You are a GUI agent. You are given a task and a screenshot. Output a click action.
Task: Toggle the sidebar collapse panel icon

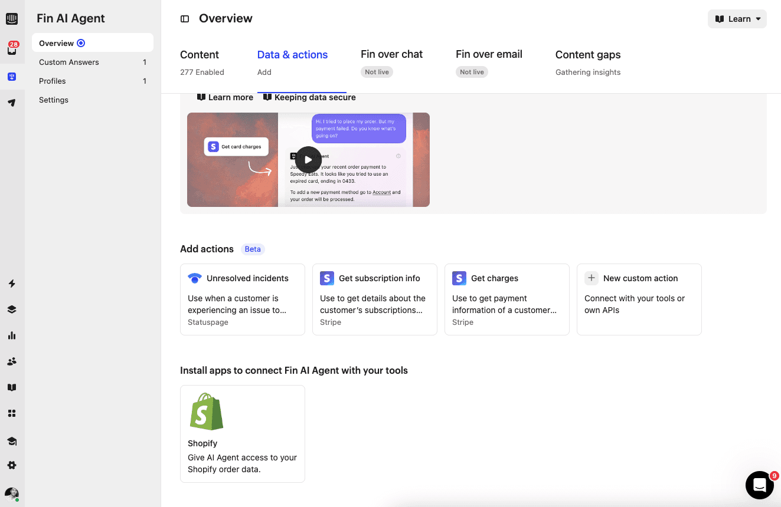pyautogui.click(x=185, y=19)
